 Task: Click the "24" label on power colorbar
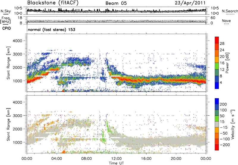[222, 50]
